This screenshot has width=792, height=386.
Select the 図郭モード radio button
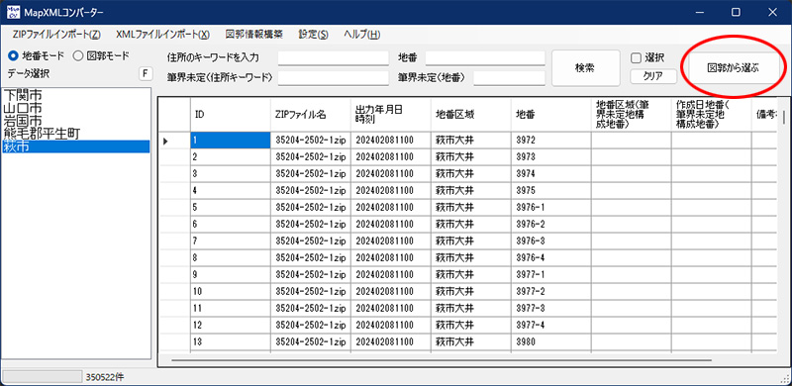point(101,55)
